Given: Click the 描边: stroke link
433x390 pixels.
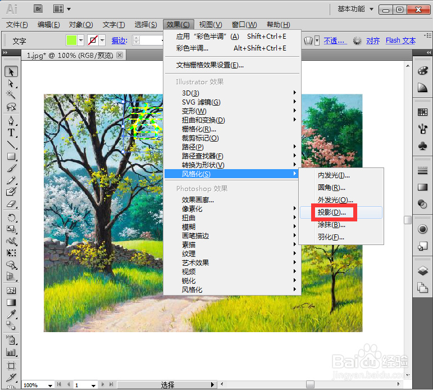Looking at the screenshot, I should click(x=119, y=40).
